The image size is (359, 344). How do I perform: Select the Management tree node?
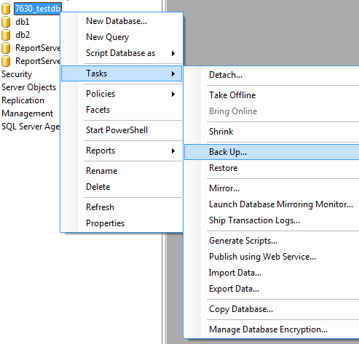coord(27,113)
